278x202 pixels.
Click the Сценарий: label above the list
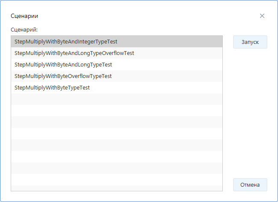point(24,30)
